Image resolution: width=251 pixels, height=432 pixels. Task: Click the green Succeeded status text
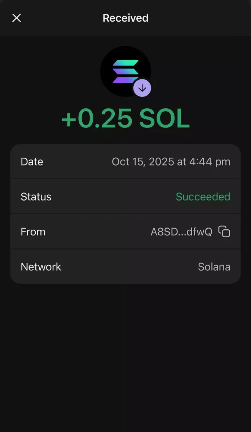tap(203, 197)
